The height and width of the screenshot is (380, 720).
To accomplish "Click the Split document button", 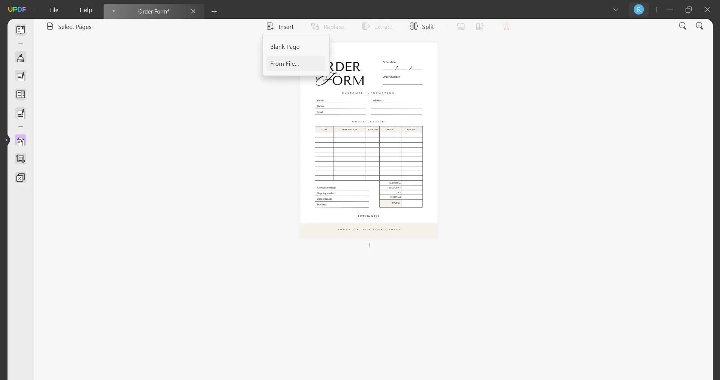I will click(422, 27).
